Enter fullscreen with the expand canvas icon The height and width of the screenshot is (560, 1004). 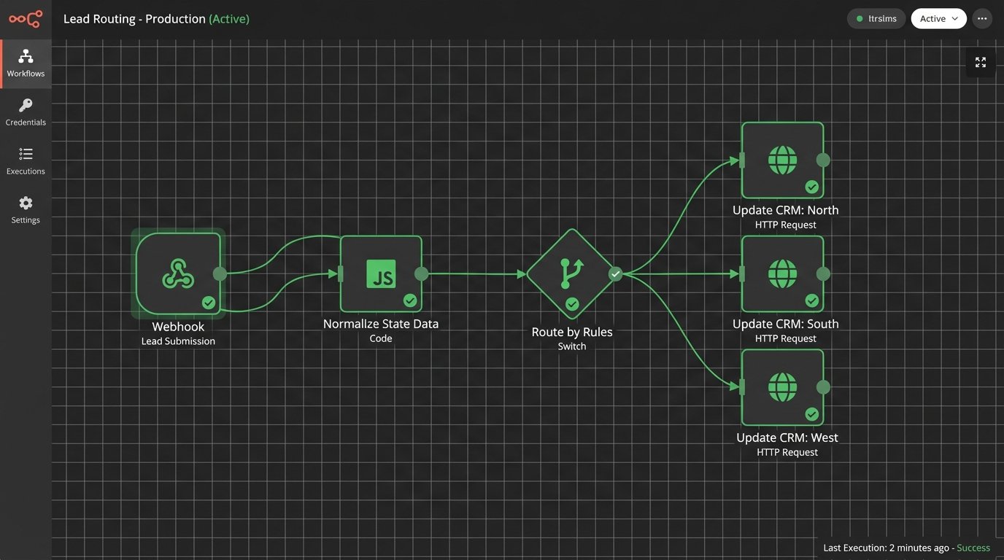point(980,62)
